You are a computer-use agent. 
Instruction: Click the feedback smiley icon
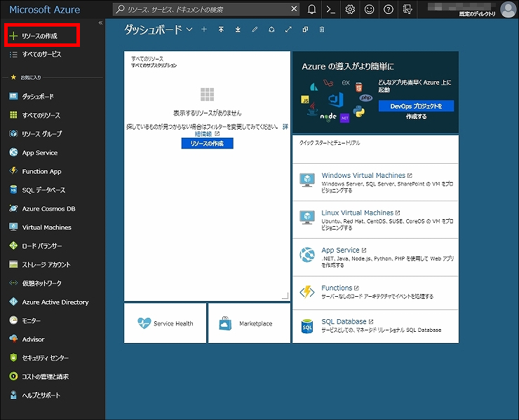click(x=369, y=9)
